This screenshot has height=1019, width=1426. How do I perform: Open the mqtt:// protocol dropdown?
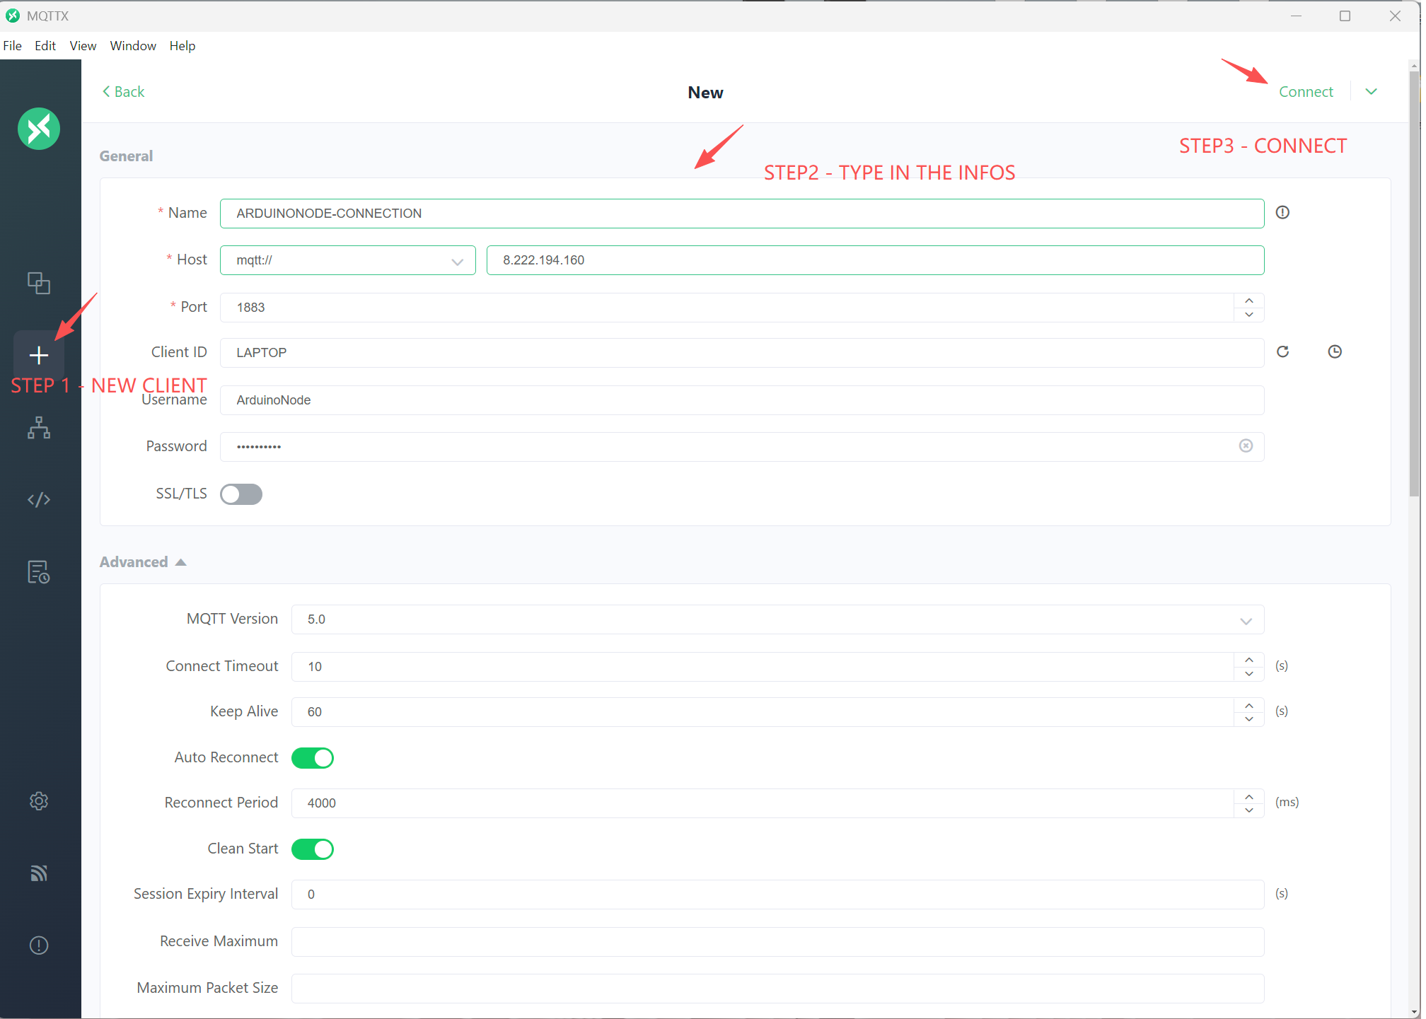coord(347,260)
